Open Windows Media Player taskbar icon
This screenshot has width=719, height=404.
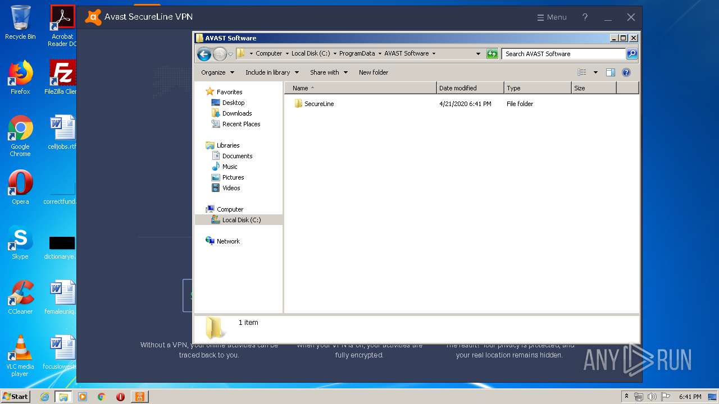click(x=83, y=397)
